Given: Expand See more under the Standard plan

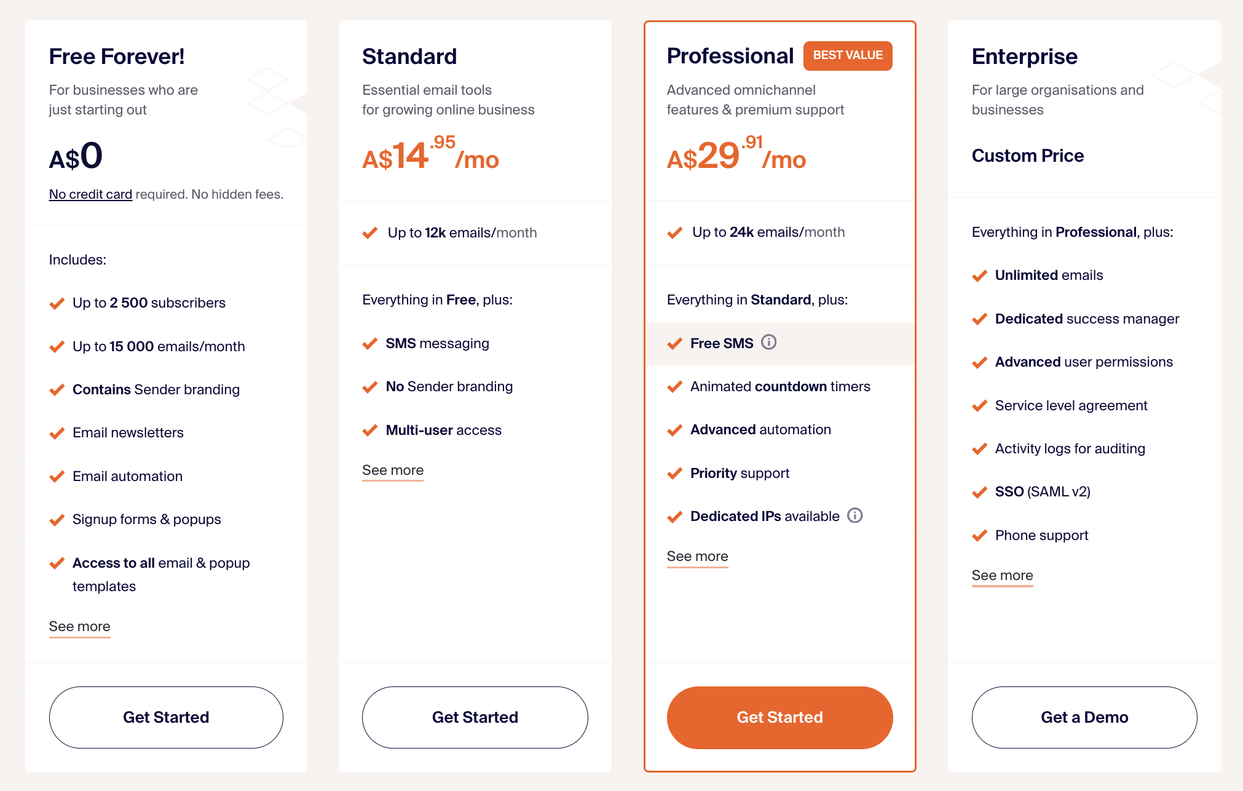Looking at the screenshot, I should [x=392, y=470].
